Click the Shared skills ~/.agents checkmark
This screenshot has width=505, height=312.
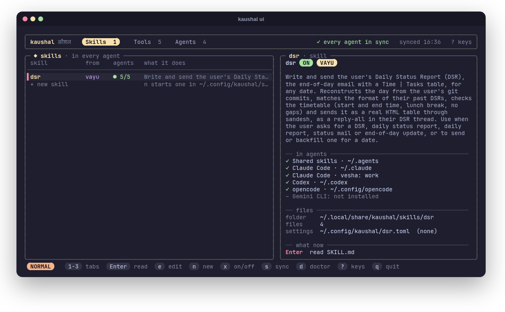(x=287, y=161)
